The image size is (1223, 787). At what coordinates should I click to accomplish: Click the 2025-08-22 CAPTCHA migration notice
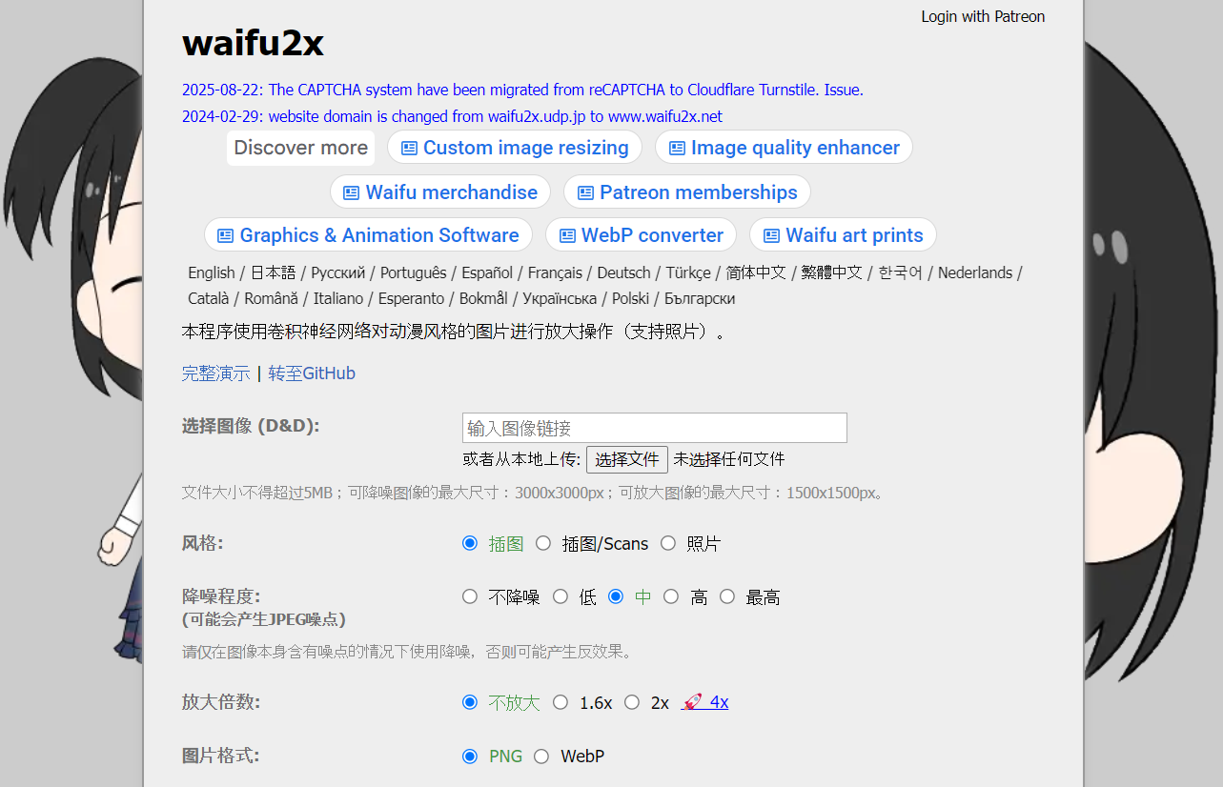(x=522, y=91)
